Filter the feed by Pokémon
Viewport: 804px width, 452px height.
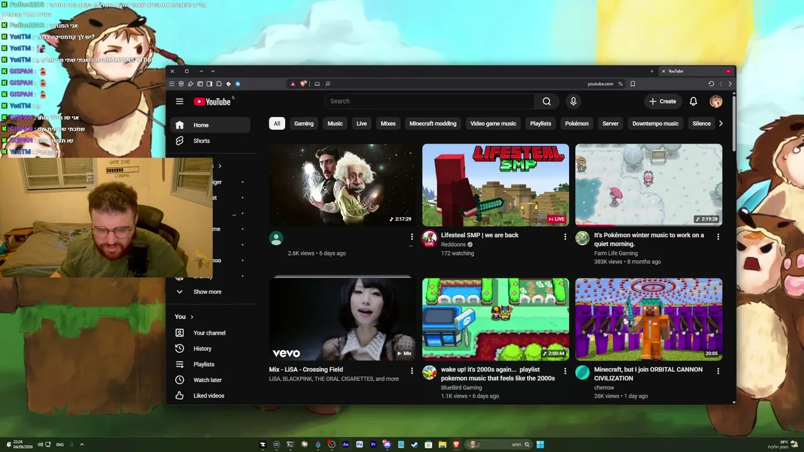click(x=577, y=124)
